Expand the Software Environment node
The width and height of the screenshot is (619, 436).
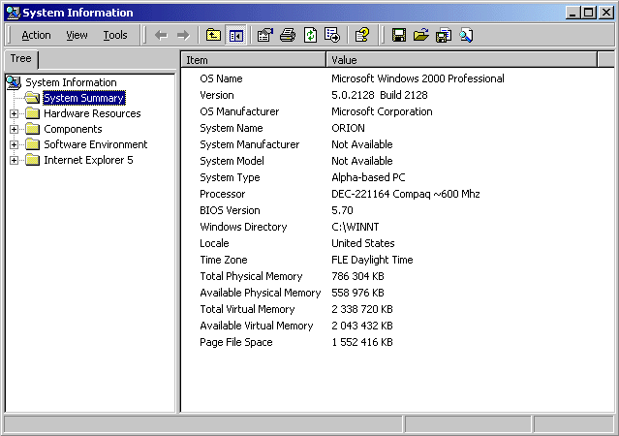coord(15,144)
